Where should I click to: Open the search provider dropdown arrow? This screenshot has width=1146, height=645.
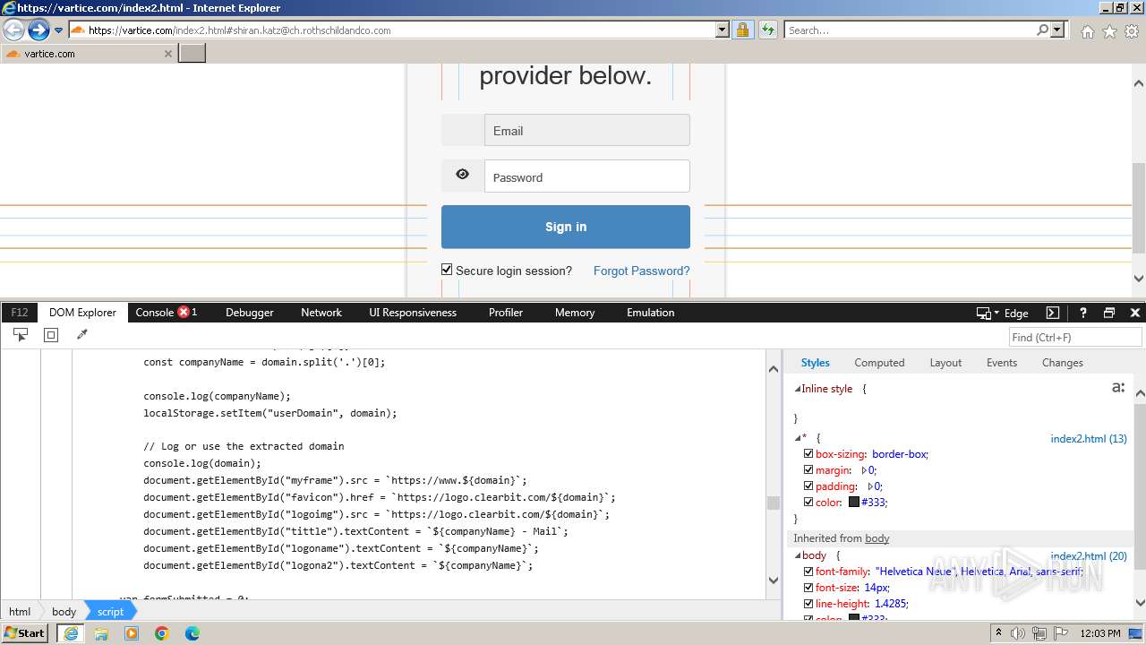point(1057,30)
